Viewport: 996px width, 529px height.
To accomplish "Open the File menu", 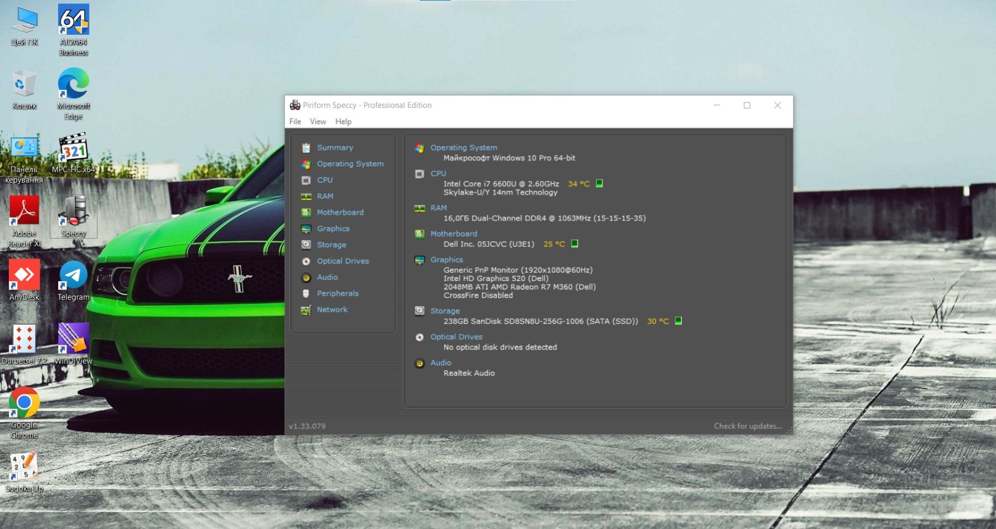I will pyautogui.click(x=295, y=121).
